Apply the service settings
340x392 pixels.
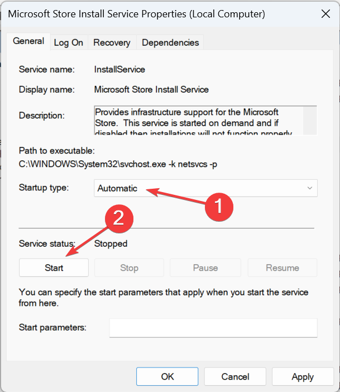click(303, 376)
